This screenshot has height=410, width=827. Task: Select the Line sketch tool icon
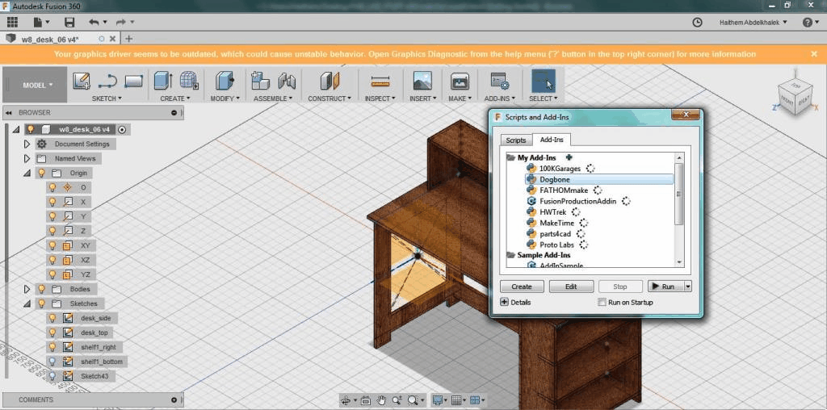coord(107,81)
